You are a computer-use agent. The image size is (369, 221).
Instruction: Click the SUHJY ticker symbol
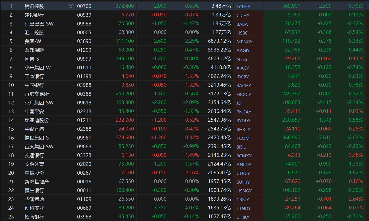coord(243,182)
